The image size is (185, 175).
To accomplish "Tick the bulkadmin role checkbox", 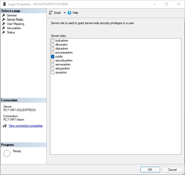I will pos(53,41).
